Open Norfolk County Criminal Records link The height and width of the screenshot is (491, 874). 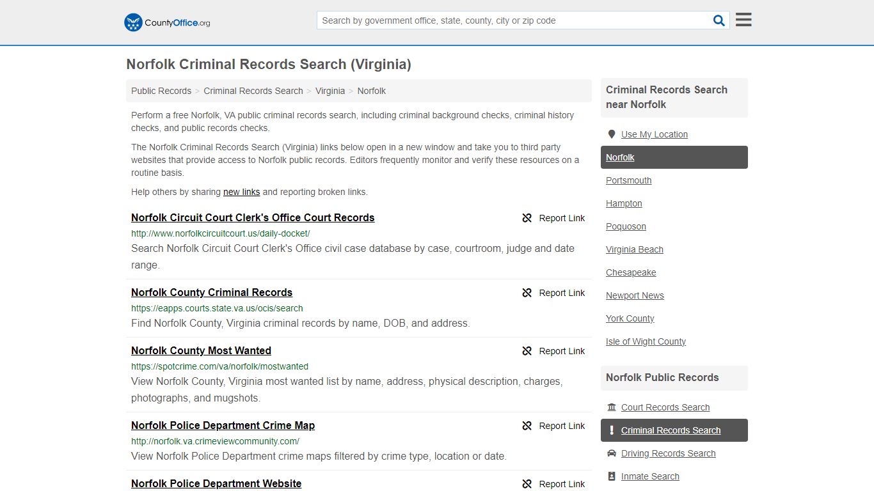tap(212, 292)
